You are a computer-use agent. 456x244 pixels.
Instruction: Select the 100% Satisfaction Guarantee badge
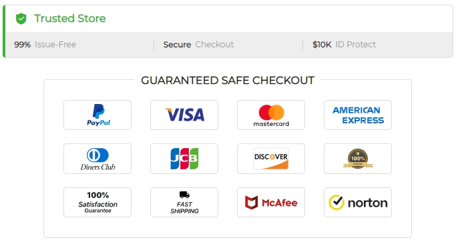97,202
